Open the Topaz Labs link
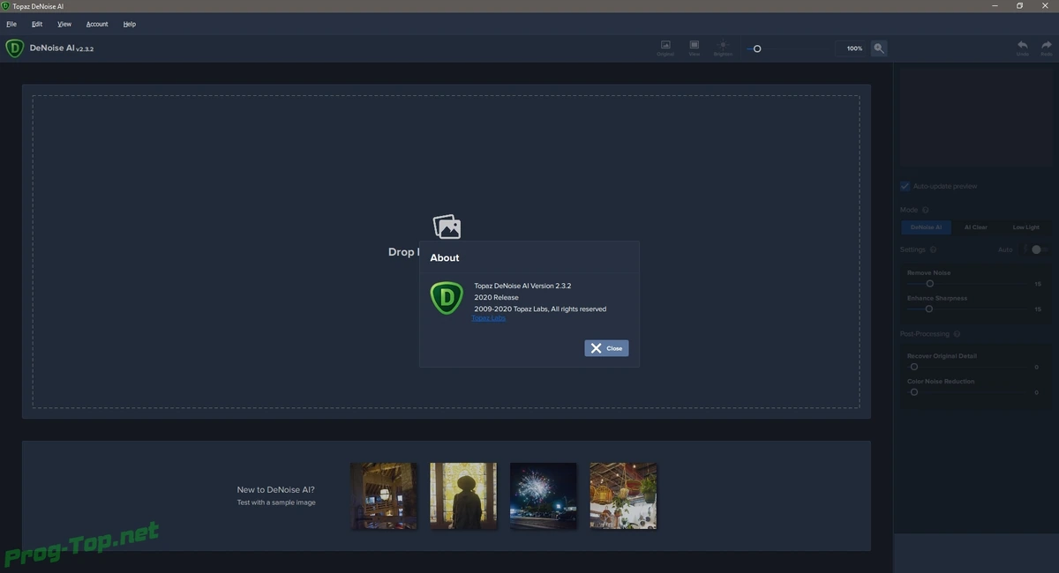 (x=489, y=318)
